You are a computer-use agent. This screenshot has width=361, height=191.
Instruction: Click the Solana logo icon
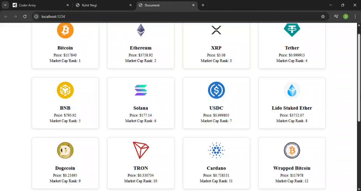point(141,90)
